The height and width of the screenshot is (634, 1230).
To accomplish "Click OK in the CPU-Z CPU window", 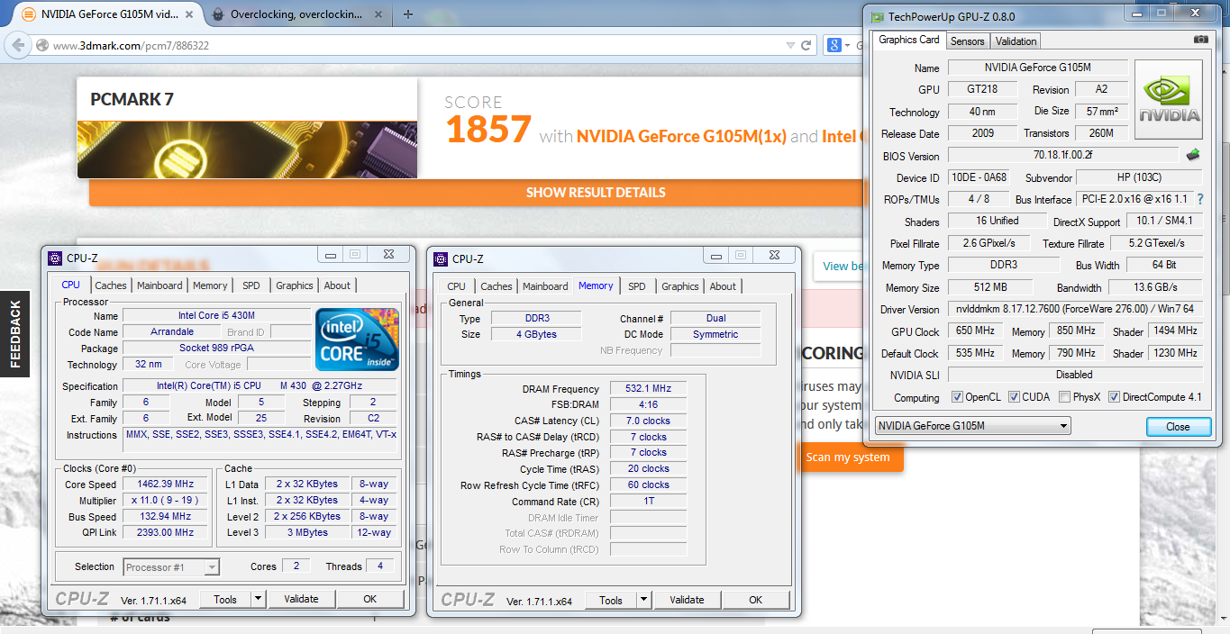I will [x=369, y=599].
